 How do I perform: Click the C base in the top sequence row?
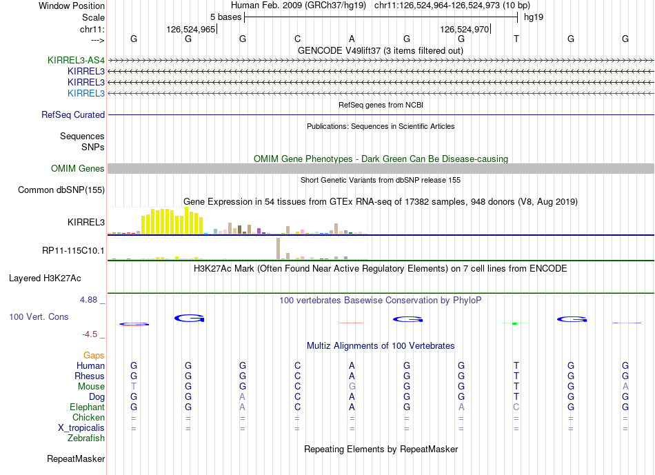point(297,39)
